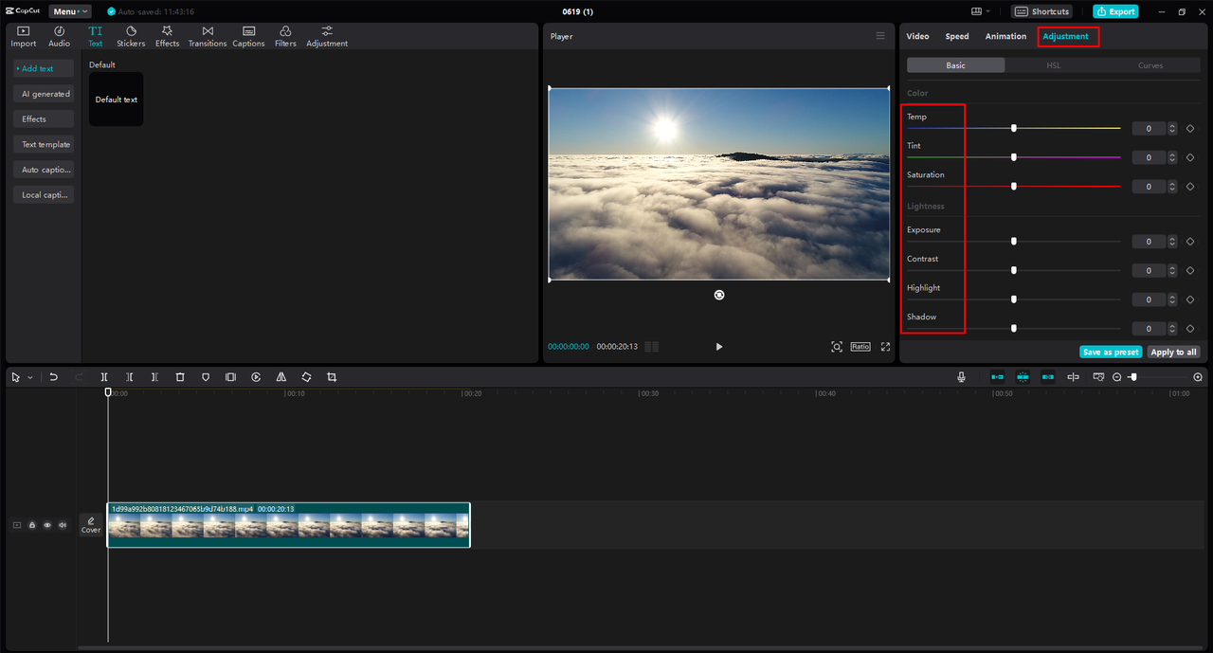Image resolution: width=1213 pixels, height=653 pixels.
Task: Open the Stickers panel
Action: (x=131, y=37)
